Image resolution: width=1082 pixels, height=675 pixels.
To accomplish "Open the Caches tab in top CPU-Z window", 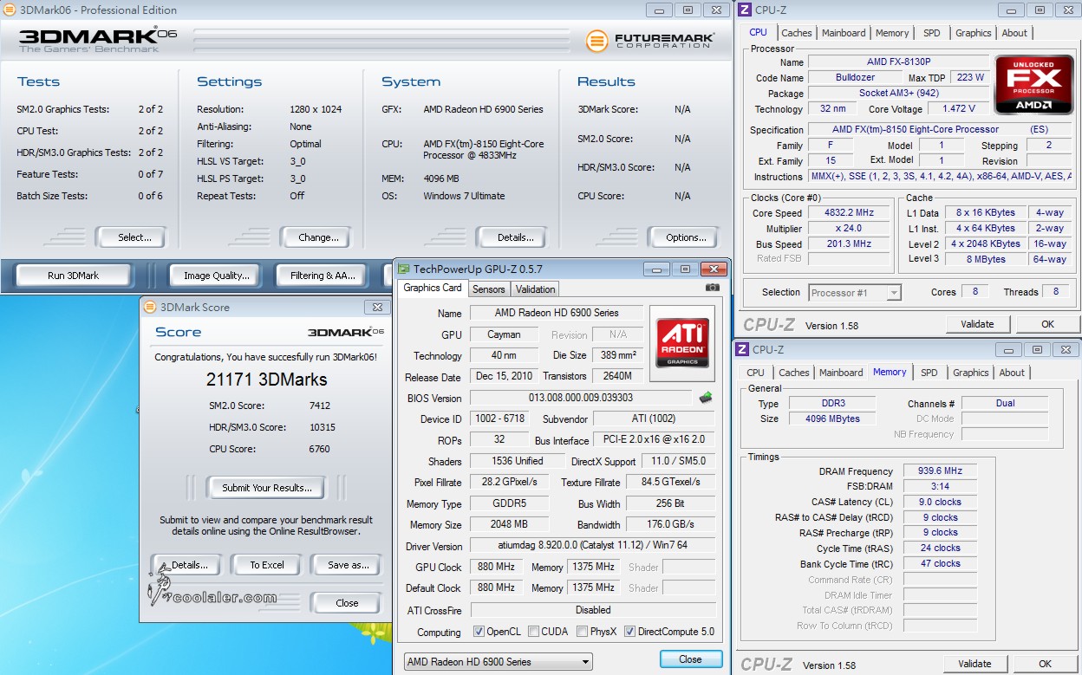I will coord(797,33).
